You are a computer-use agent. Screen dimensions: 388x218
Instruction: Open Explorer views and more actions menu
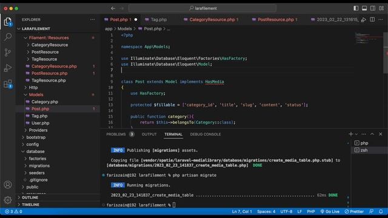click(x=92, y=19)
